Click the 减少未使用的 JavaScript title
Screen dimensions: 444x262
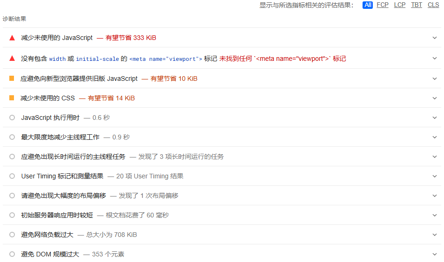click(57, 38)
